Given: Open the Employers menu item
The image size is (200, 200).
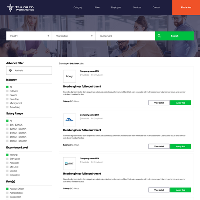Looking at the screenshot, I should pos(116,8).
